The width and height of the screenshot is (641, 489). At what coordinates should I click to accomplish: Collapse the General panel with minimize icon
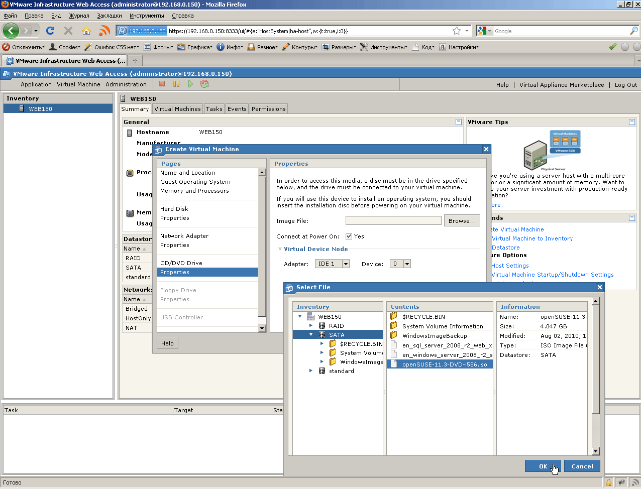458,121
